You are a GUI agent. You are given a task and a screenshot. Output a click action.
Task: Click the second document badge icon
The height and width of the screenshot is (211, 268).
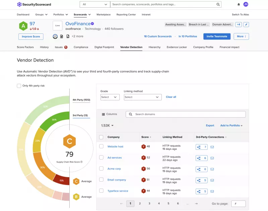click(68, 36)
